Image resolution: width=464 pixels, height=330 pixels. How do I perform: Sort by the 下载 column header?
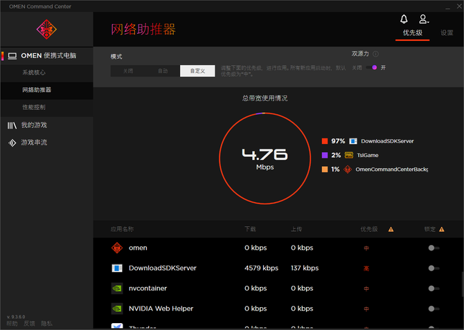(x=250, y=229)
